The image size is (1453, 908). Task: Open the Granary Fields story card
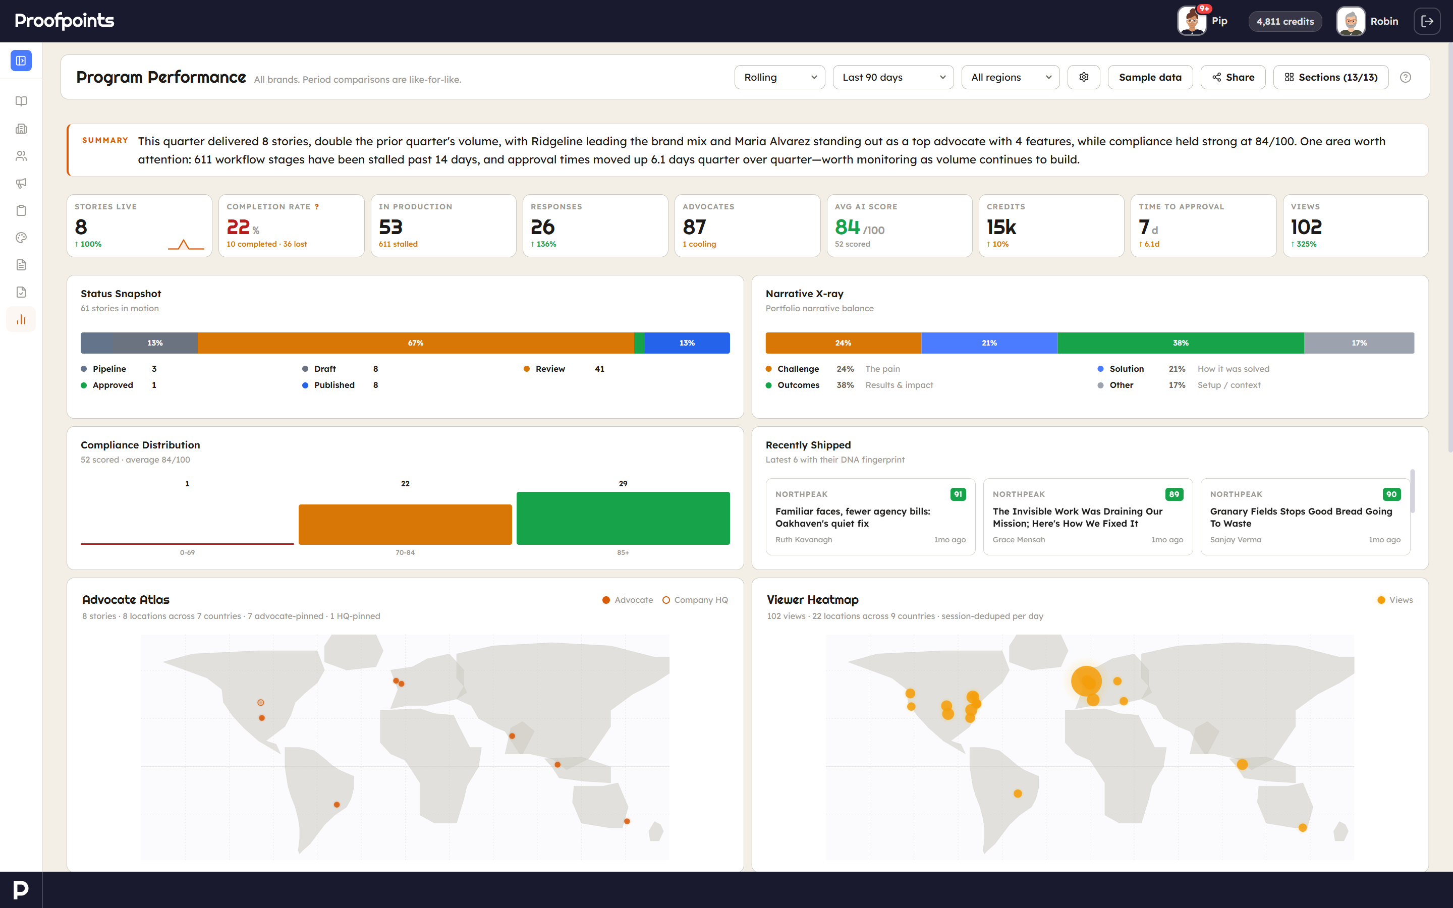1305,517
